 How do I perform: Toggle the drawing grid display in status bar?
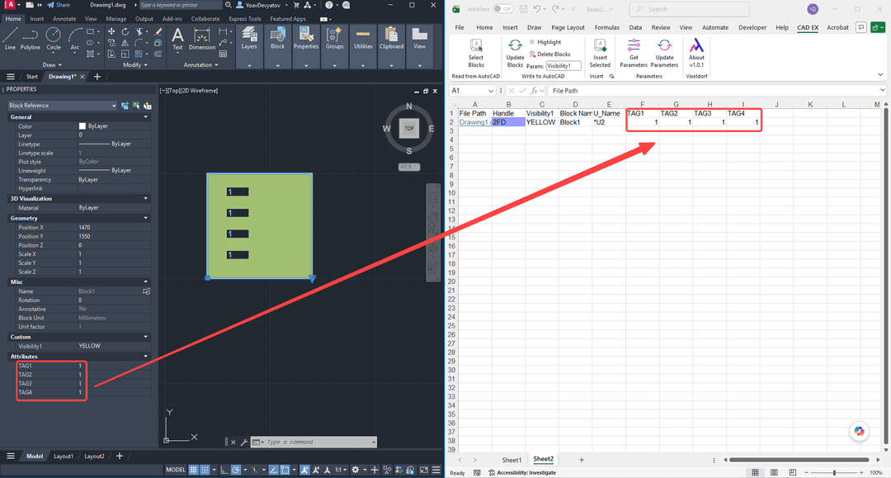coord(194,470)
